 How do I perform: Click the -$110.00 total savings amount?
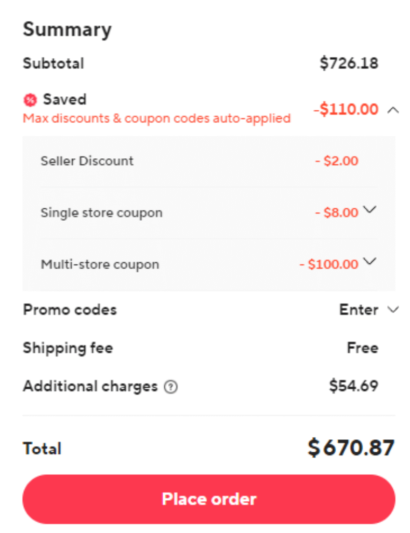coord(346,109)
